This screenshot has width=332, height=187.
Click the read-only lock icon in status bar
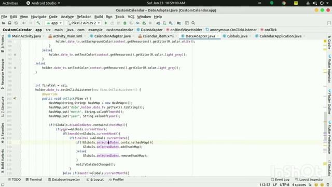point(310,185)
